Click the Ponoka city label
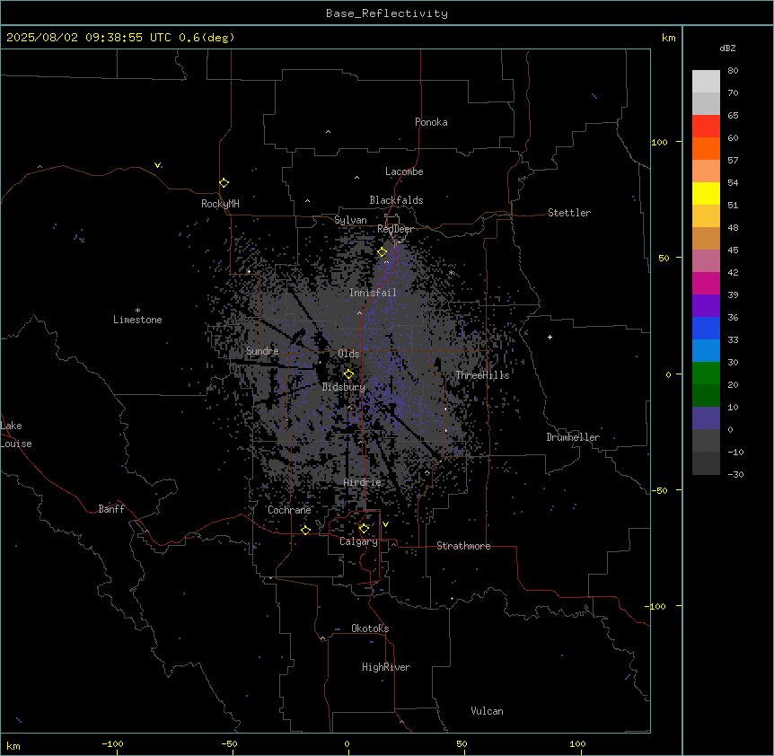 [431, 122]
